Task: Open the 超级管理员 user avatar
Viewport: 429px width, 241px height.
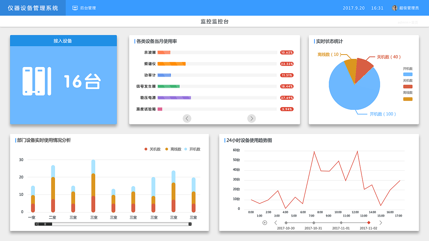Action: click(x=394, y=8)
